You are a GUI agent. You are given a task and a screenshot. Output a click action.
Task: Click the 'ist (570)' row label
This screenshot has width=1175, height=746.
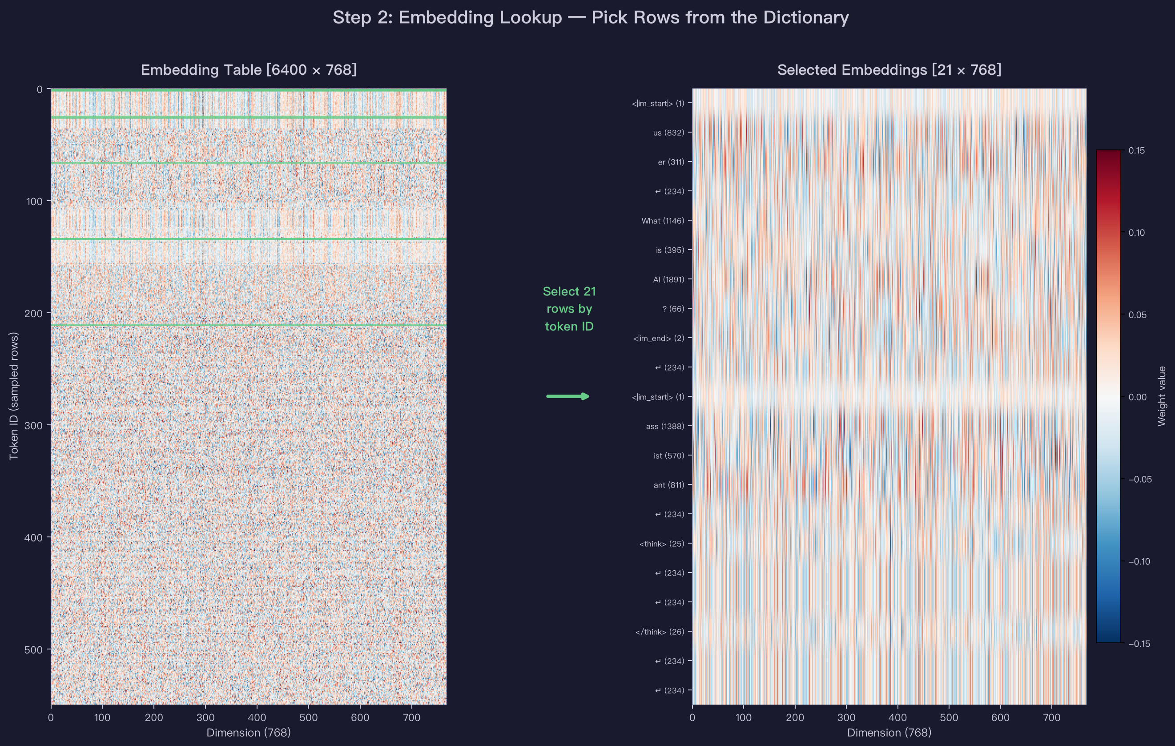669,456
